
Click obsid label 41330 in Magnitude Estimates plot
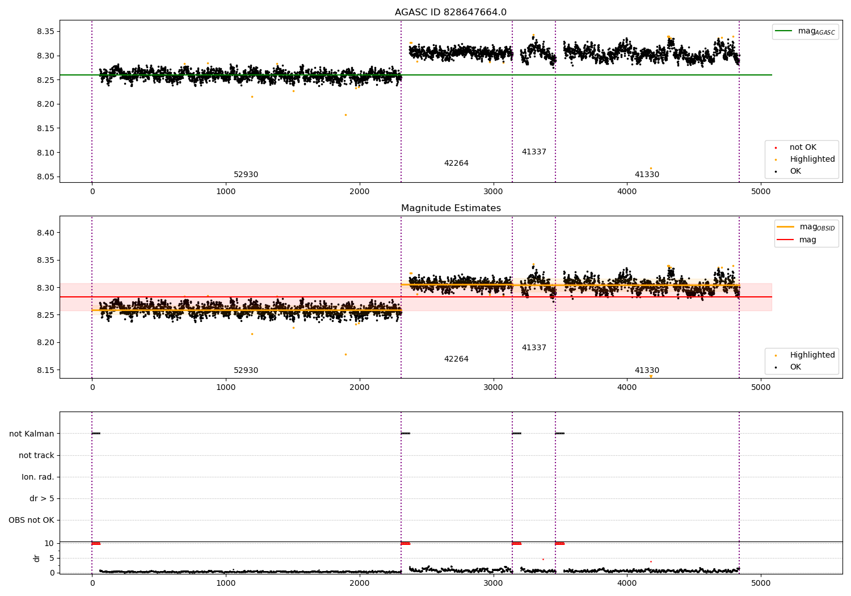647,371
